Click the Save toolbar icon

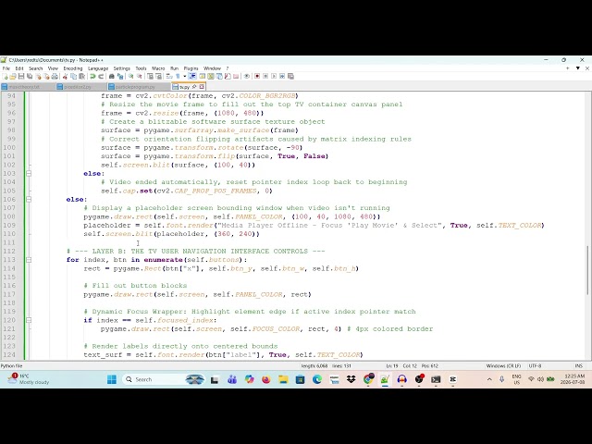click(20, 76)
